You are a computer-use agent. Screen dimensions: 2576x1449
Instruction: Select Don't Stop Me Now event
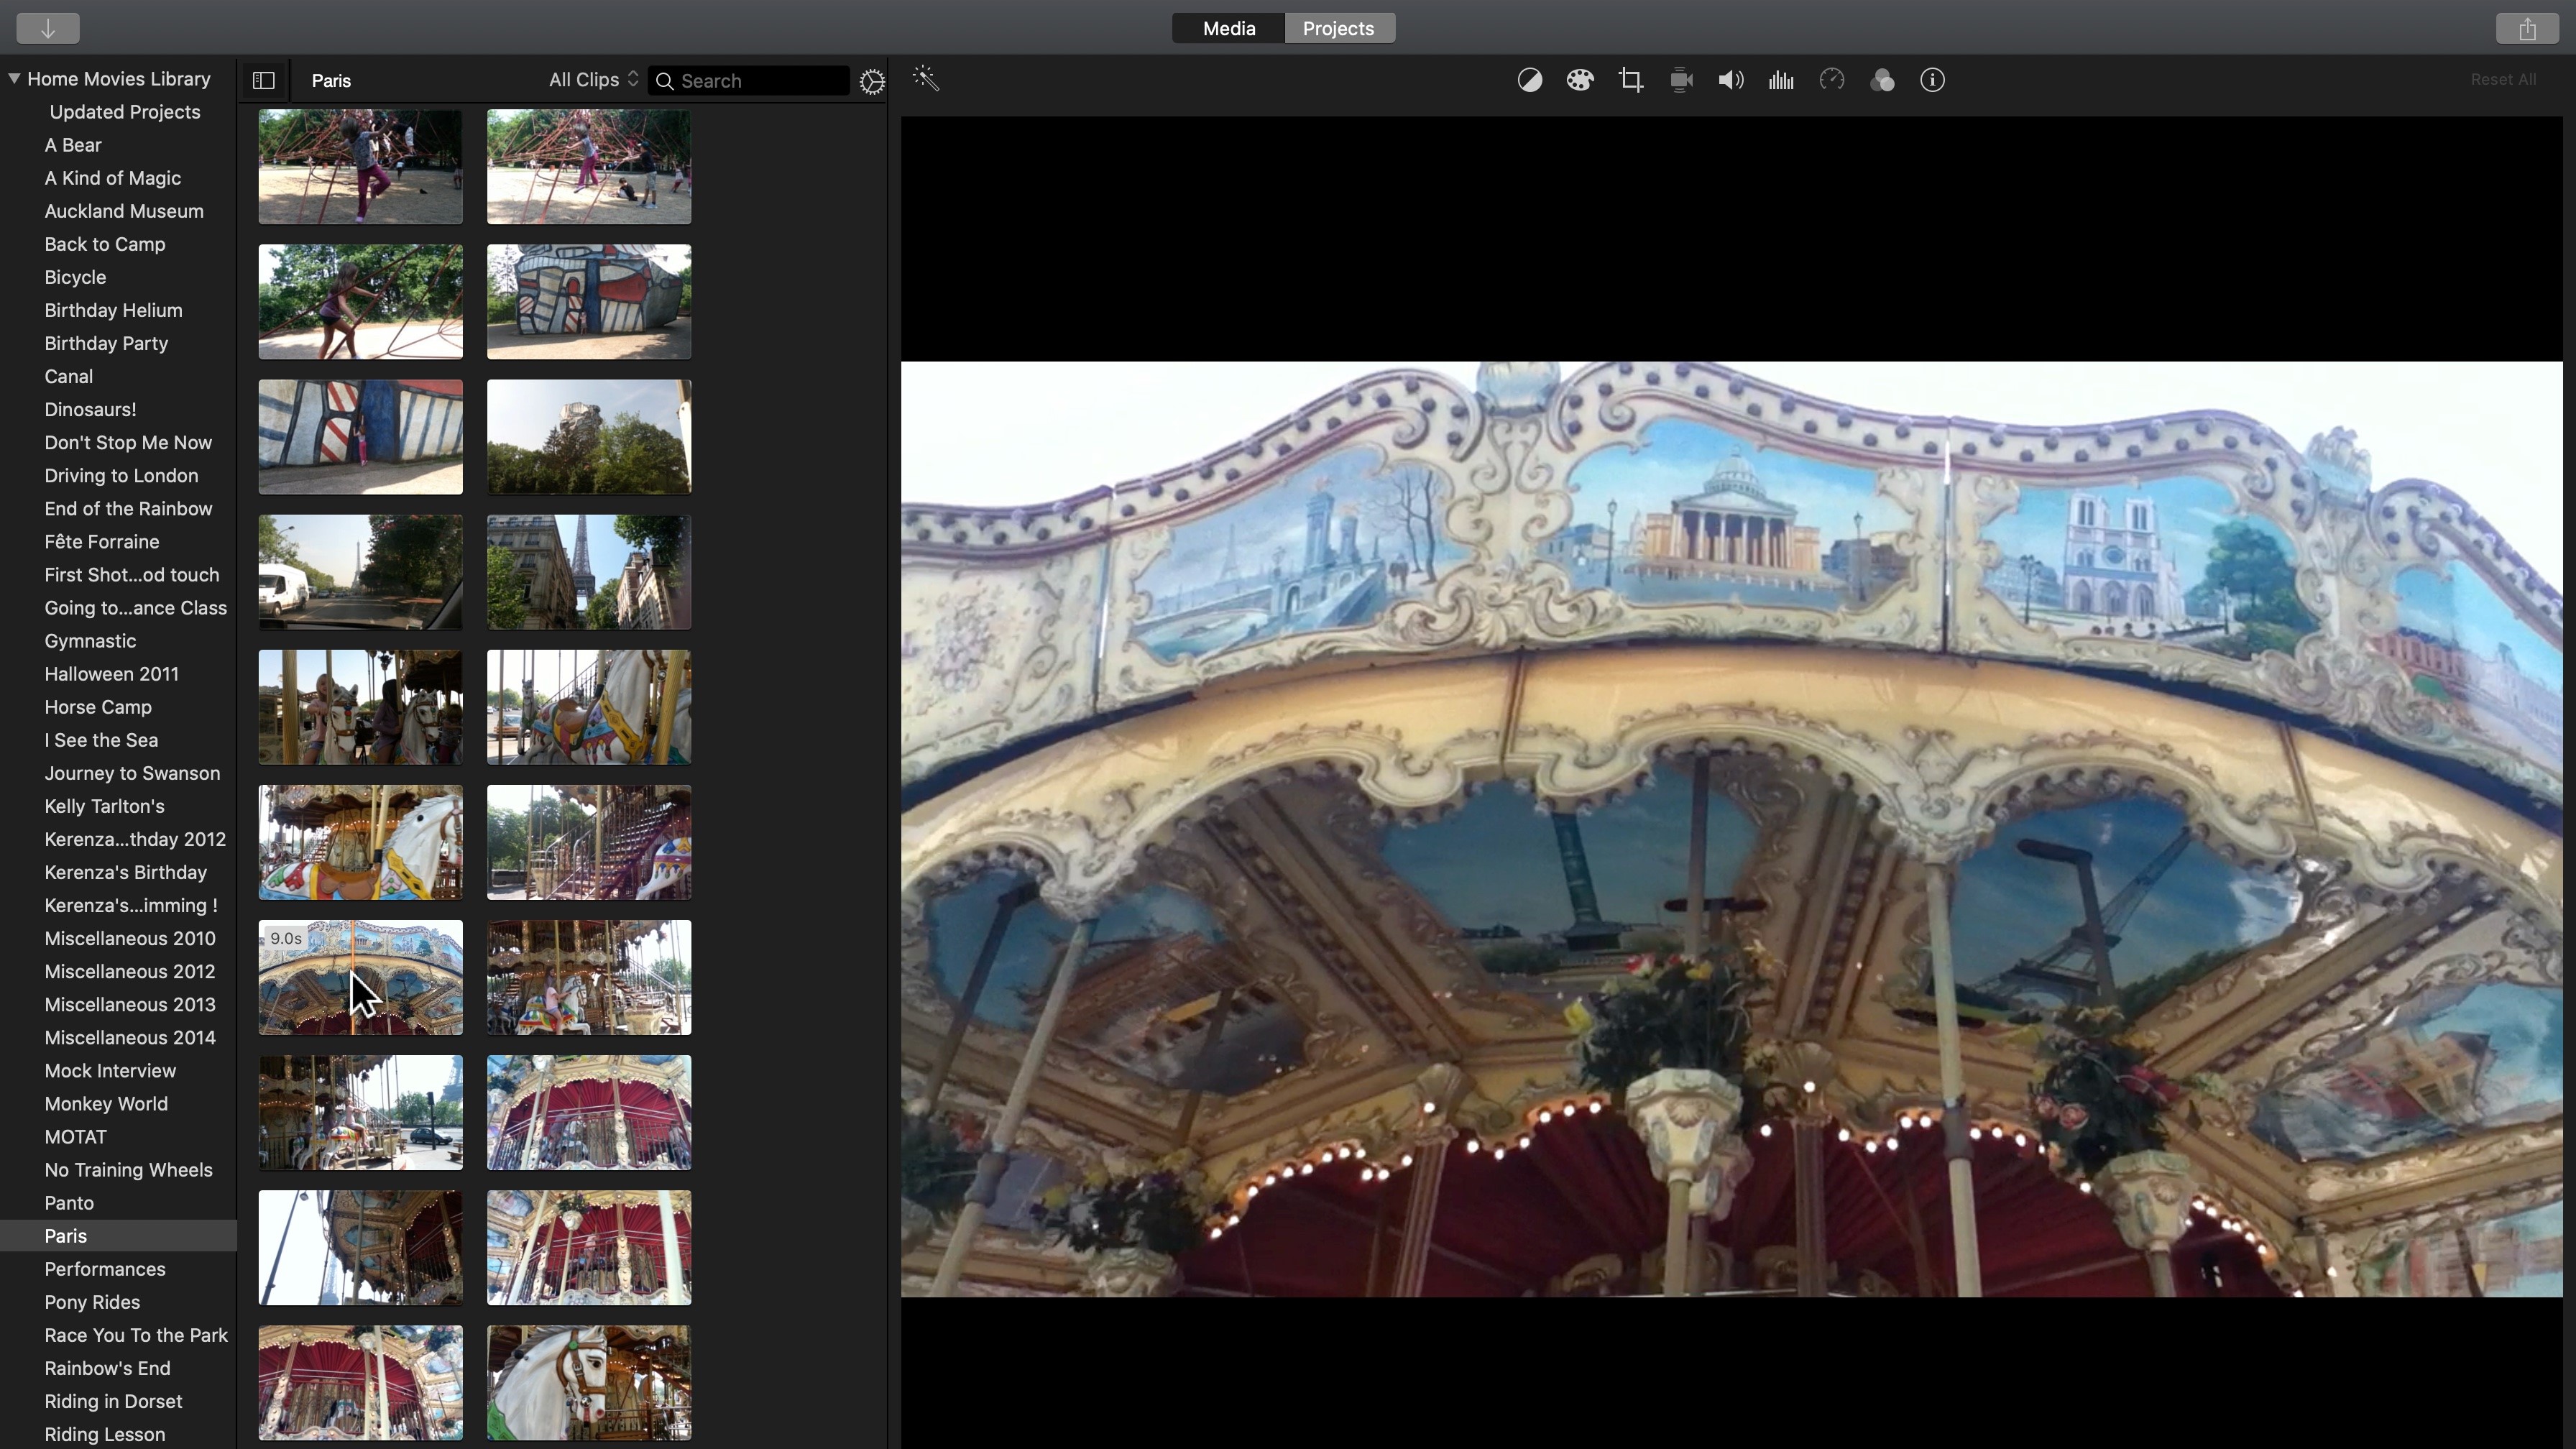click(x=128, y=442)
